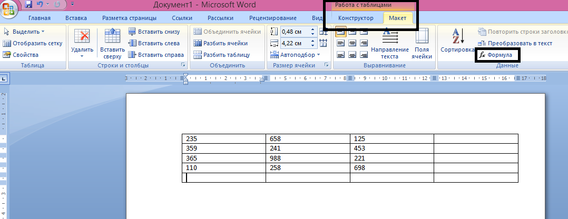The image size is (568, 219).
Task: Click the ruler tab stop selector
Action: tap(4, 78)
